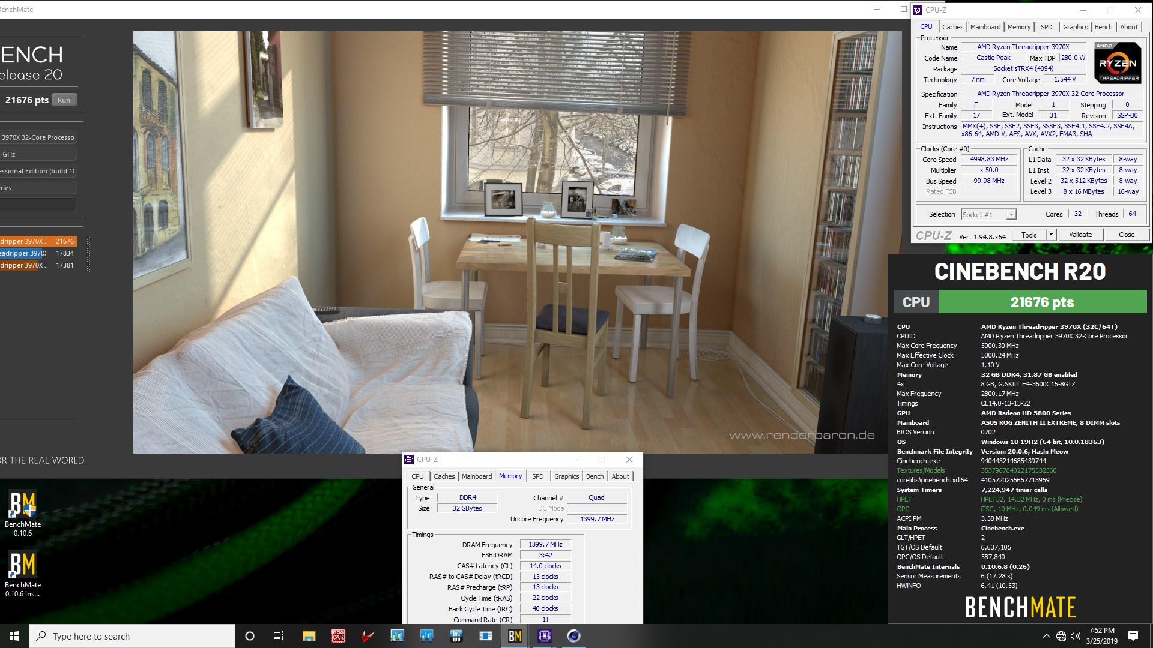
Task: Select the Graphics tab in top CPU-Z window
Action: (1075, 27)
